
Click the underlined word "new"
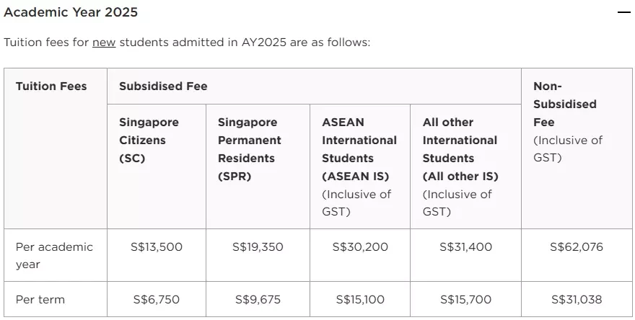104,42
